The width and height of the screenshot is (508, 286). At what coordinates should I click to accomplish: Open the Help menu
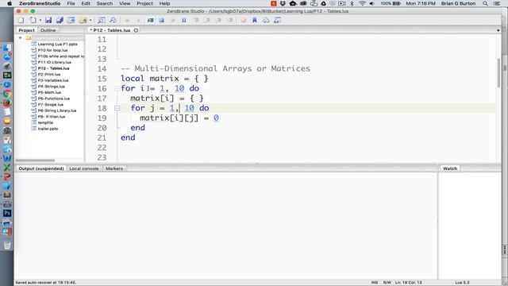[x=164, y=3]
